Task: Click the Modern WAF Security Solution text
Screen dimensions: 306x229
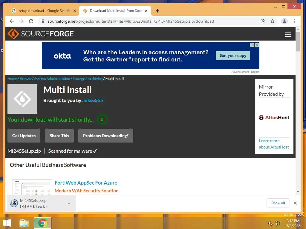Action: 86,191
